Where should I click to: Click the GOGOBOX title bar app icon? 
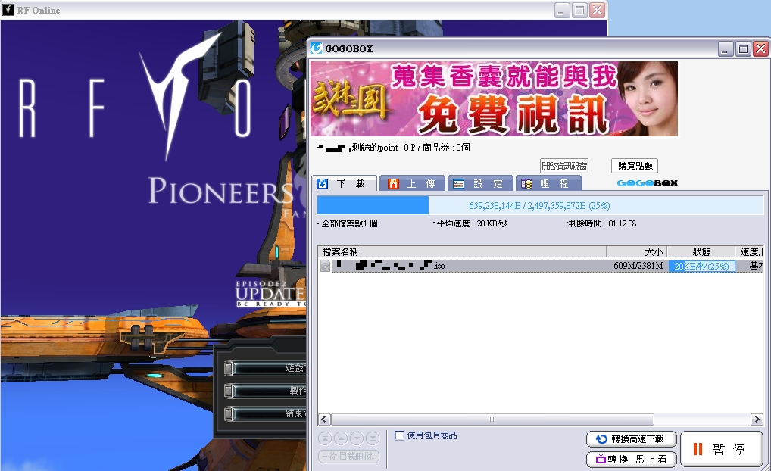pos(317,48)
